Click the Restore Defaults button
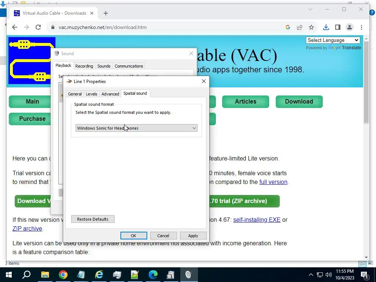 tap(93, 219)
